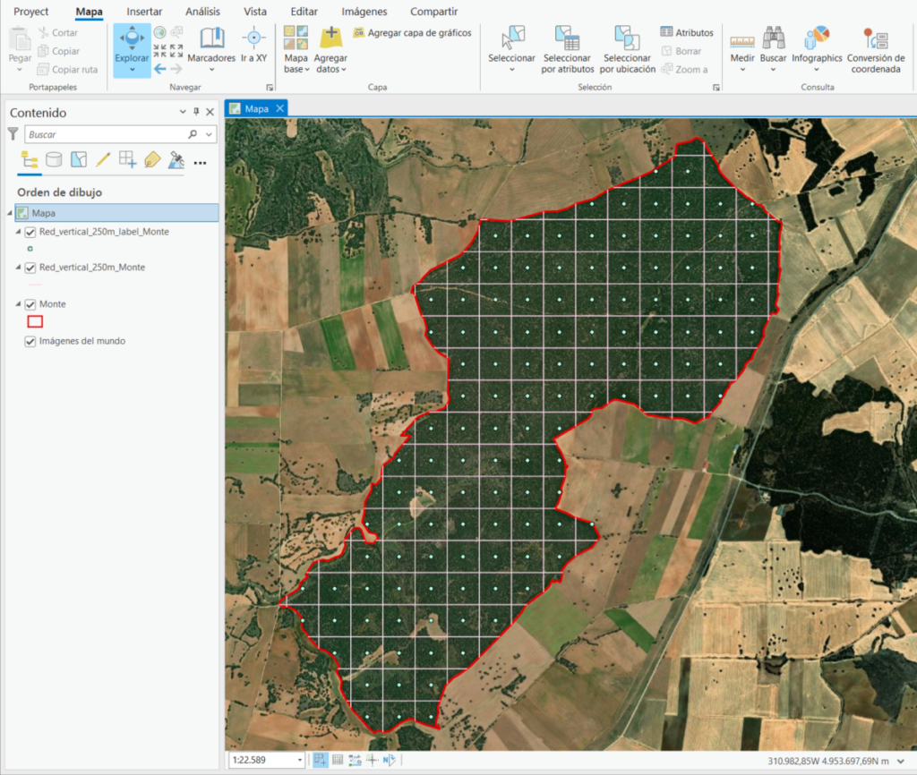Click the red Monte symbol swatch
917x775 pixels.
click(37, 320)
